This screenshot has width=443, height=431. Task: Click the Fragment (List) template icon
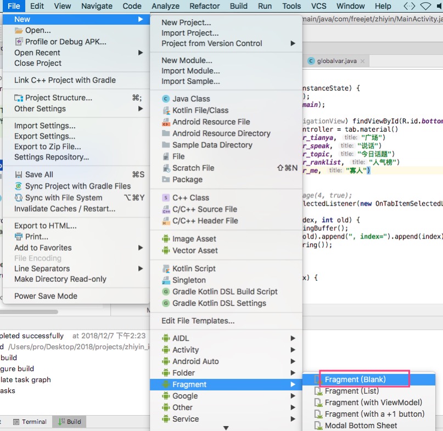point(318,391)
